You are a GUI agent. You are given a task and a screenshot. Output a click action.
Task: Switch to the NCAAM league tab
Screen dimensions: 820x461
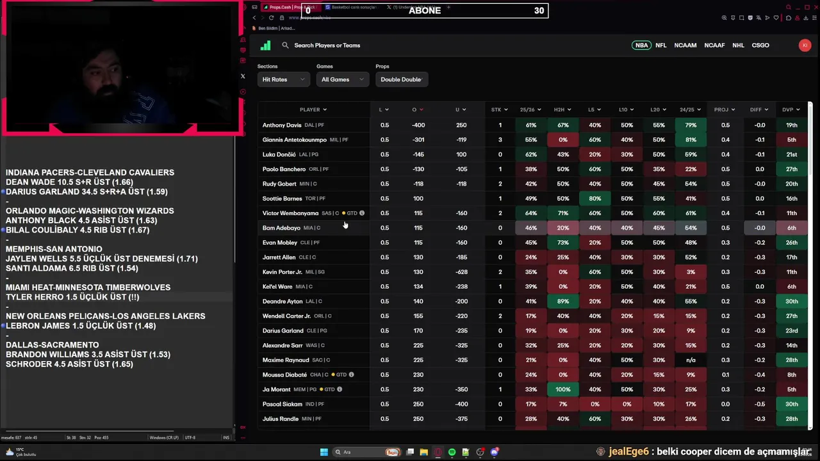pos(685,45)
